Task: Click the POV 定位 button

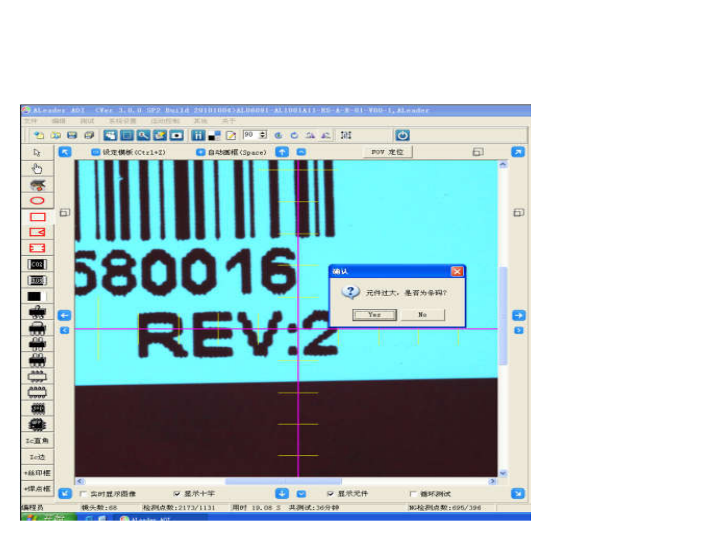Action: [x=388, y=152]
